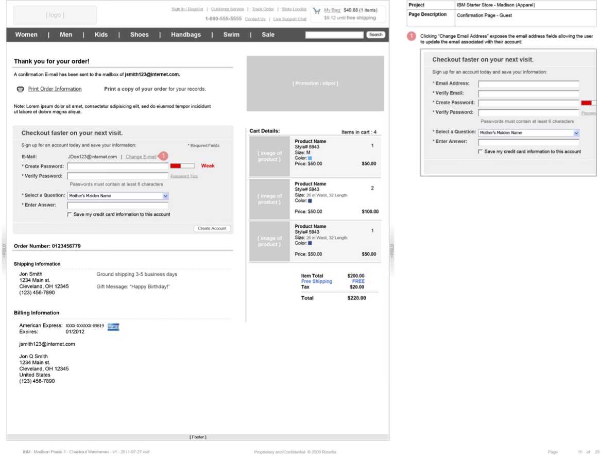Open the Women navigation menu
Image resolution: width=616 pixels, height=456 pixels.
pos(26,35)
